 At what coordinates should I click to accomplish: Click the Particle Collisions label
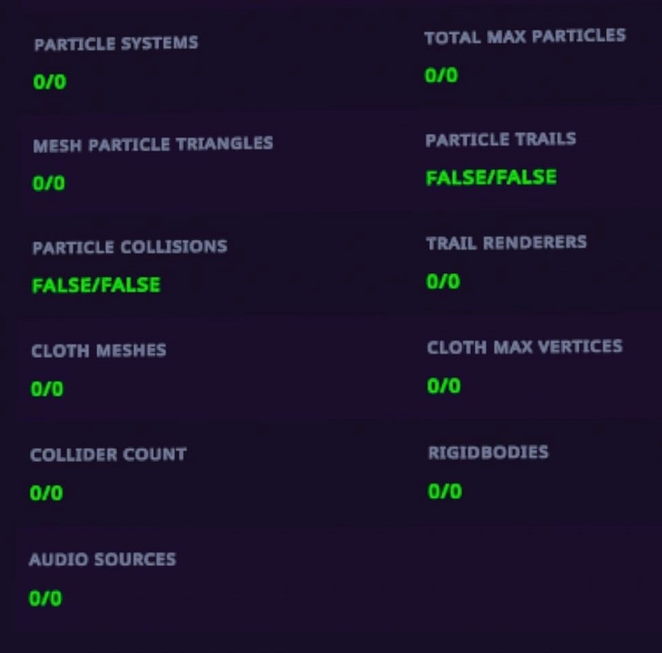click(x=130, y=246)
